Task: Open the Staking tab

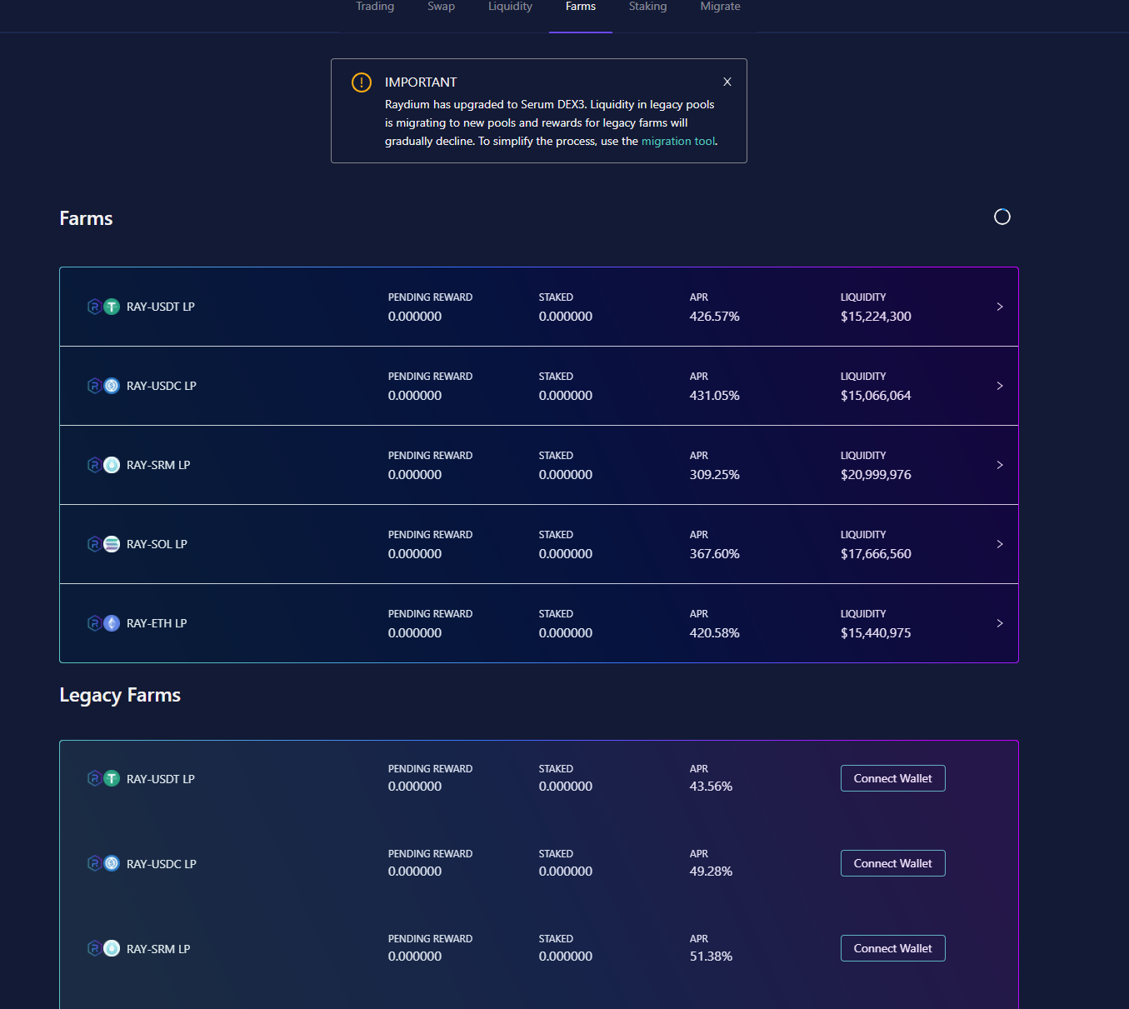Action: click(x=647, y=7)
